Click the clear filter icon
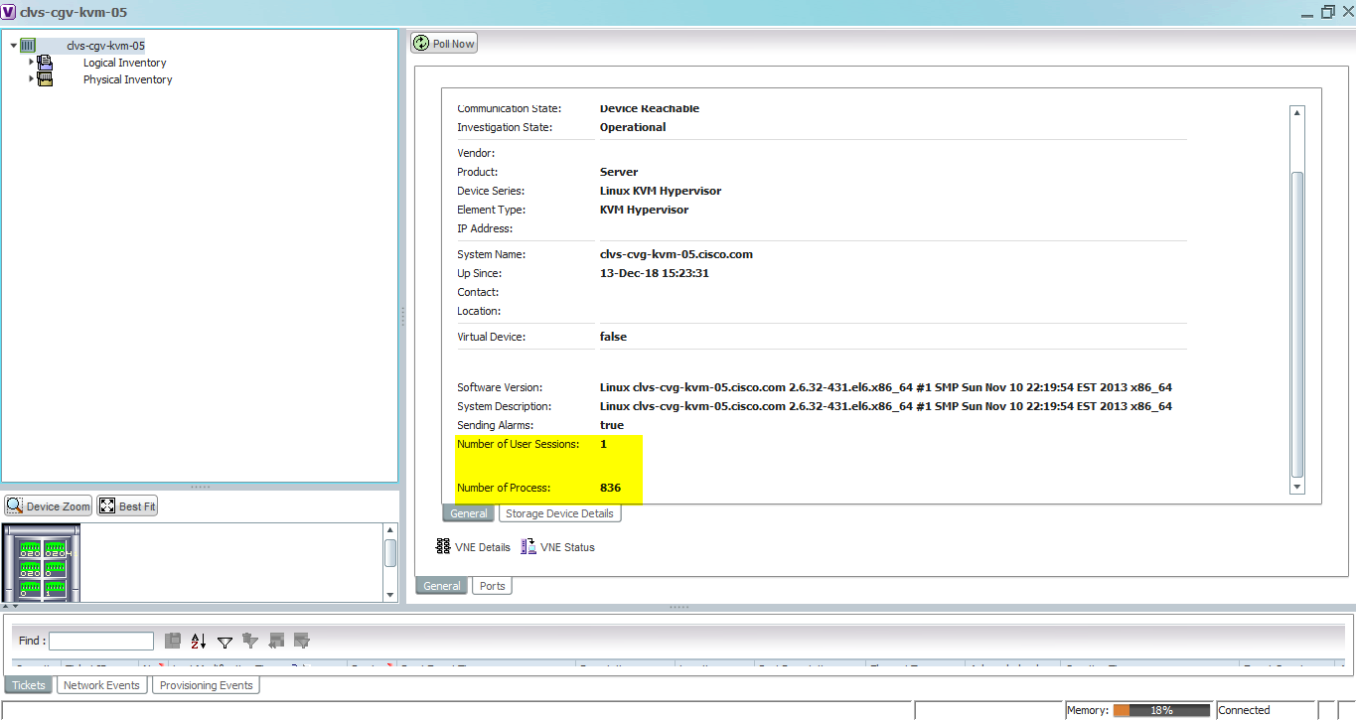1356x720 pixels. (249, 642)
